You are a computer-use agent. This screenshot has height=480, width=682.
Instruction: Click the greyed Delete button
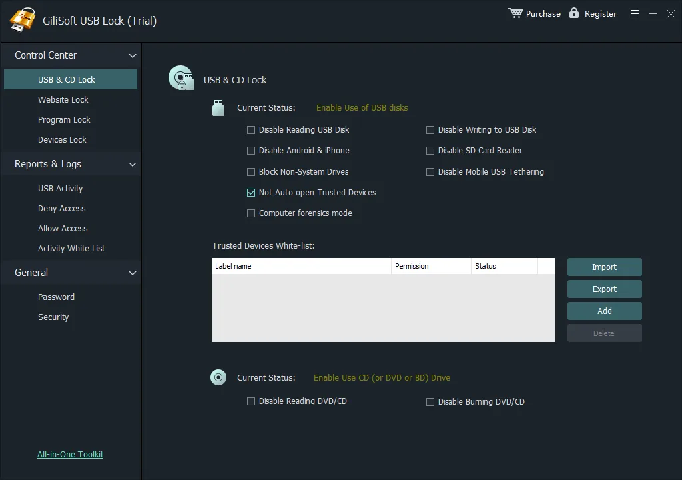pos(605,333)
